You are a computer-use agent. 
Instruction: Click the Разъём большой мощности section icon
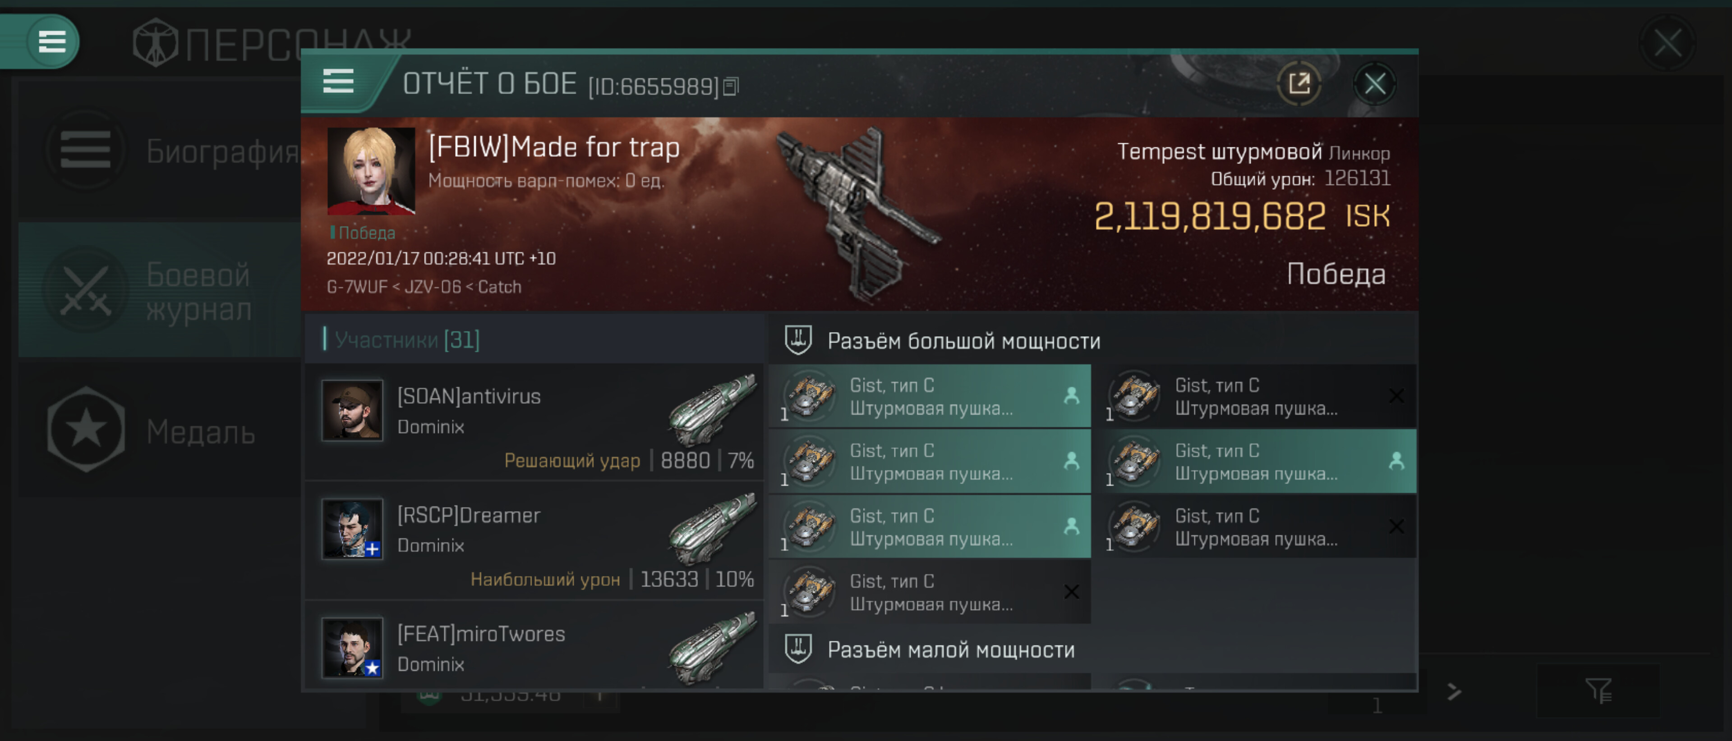tap(798, 340)
